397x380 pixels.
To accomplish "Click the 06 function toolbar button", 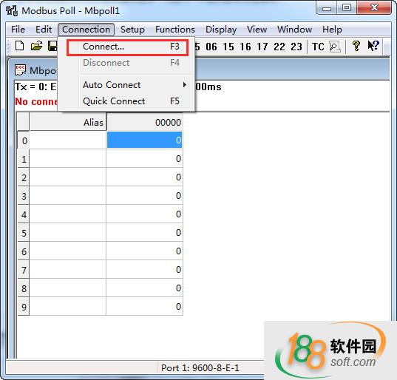I will pos(211,47).
